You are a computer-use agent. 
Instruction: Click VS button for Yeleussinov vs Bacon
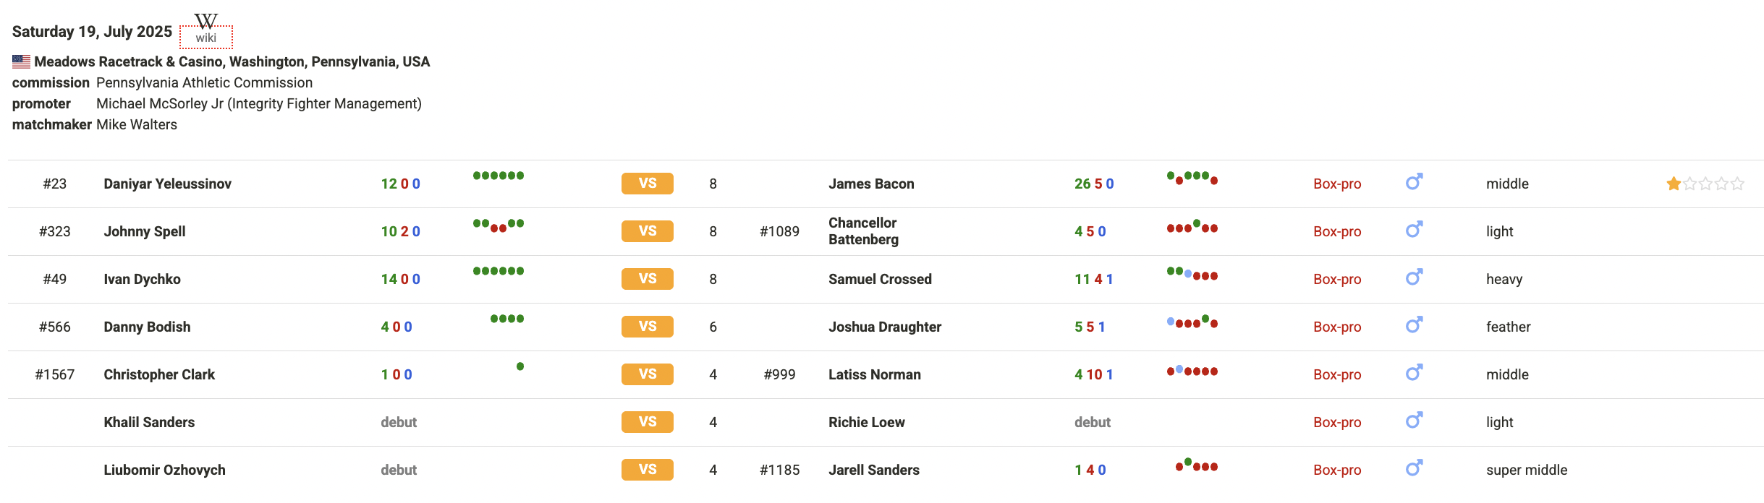[x=648, y=184]
